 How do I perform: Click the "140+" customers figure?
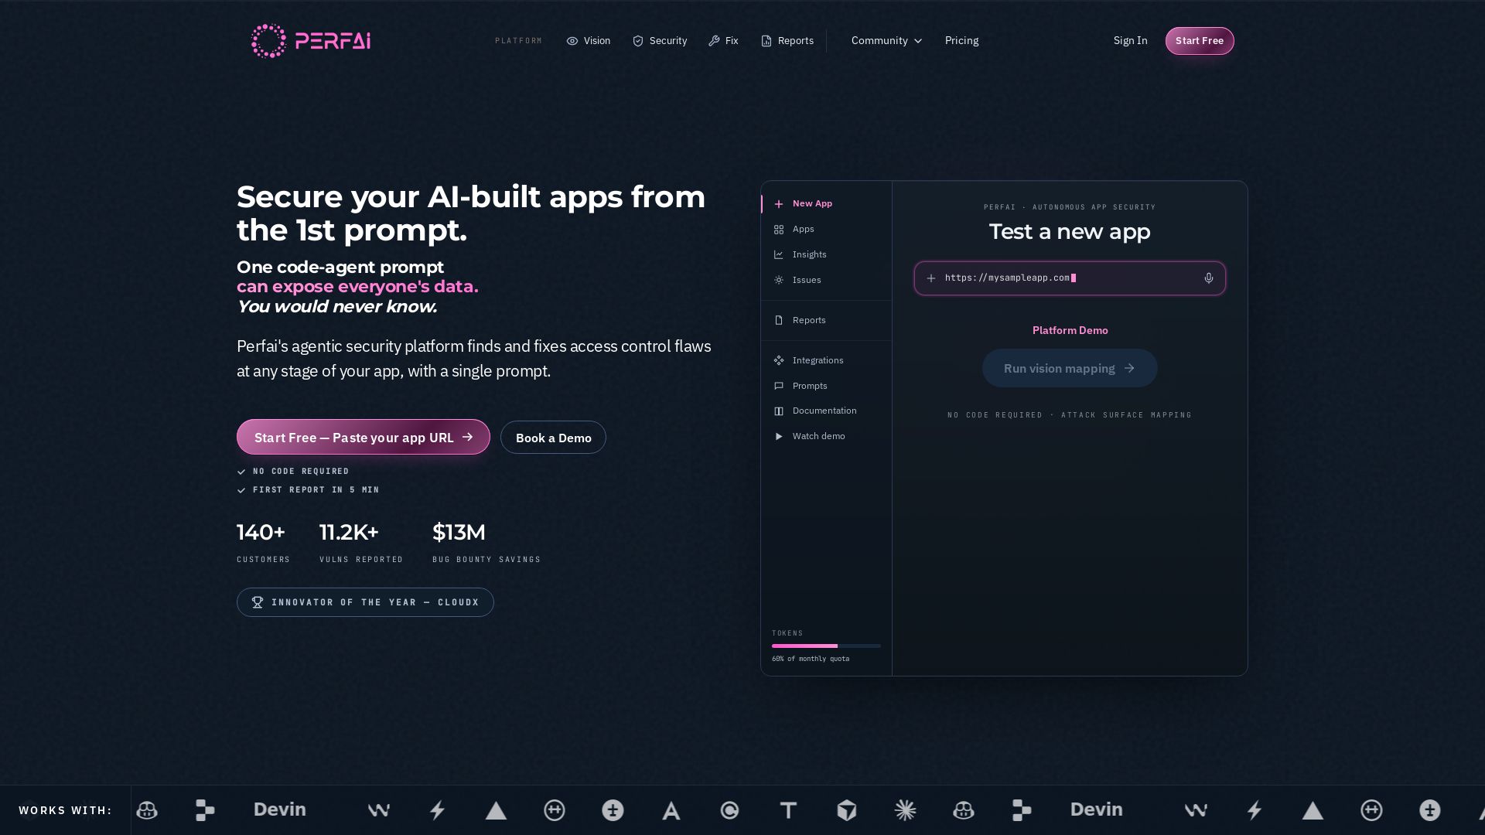click(x=261, y=533)
